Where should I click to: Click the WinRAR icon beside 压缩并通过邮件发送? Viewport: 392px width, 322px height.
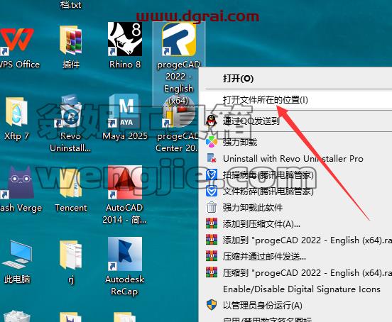coord(212,256)
